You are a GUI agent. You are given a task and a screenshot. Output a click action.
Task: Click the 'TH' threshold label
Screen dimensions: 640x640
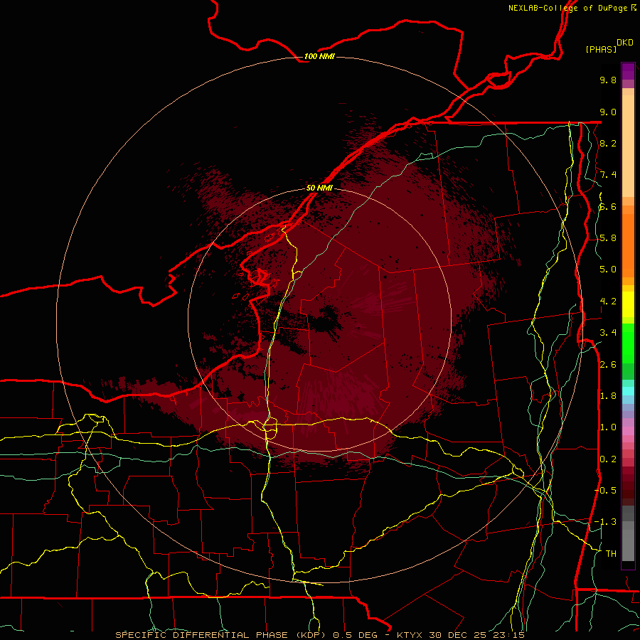(x=611, y=554)
